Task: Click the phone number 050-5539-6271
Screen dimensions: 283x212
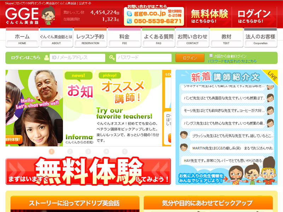Action: pos(157,21)
